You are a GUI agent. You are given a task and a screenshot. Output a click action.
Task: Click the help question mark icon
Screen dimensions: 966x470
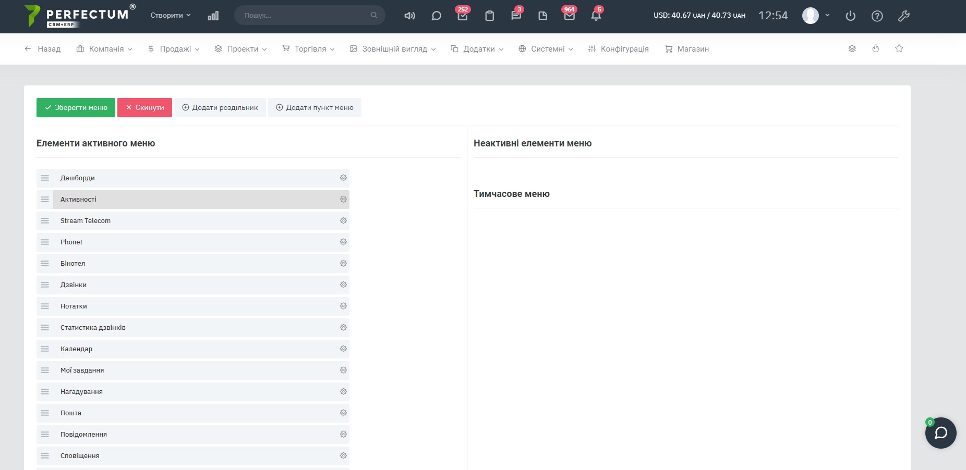pyautogui.click(x=877, y=16)
